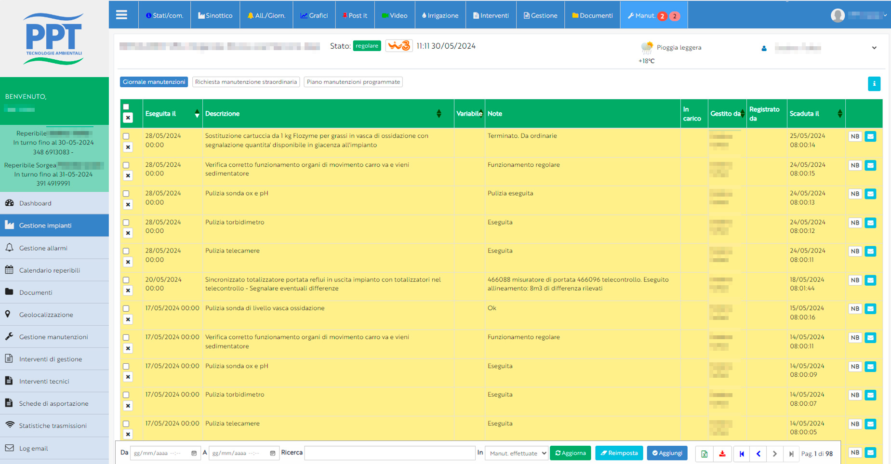Click the Aggiorna button

click(x=571, y=453)
